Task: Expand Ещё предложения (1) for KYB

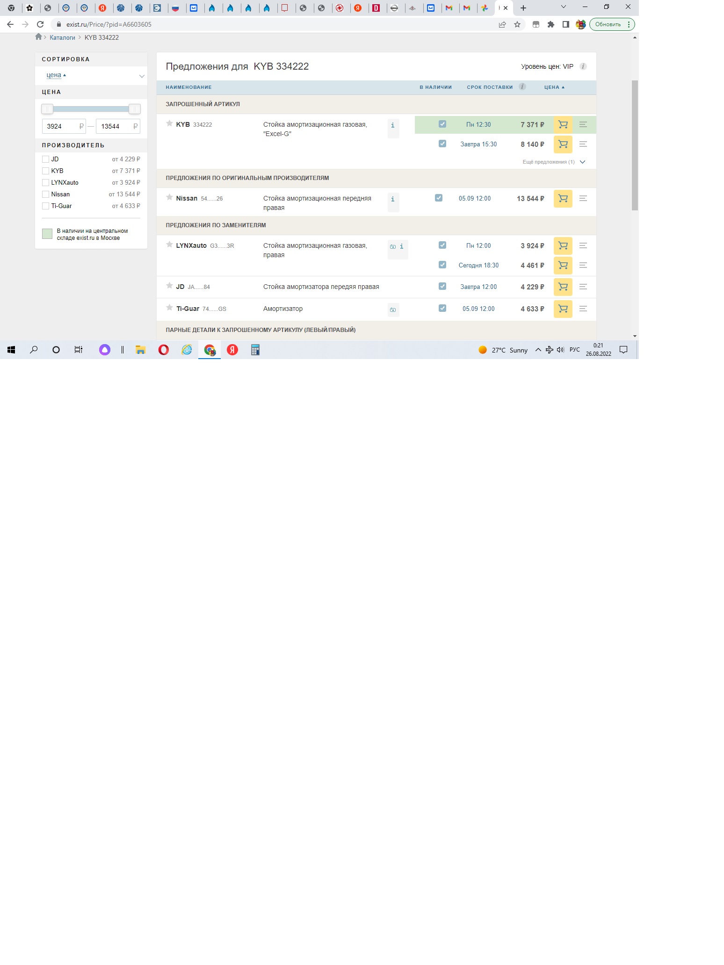Action: click(554, 162)
